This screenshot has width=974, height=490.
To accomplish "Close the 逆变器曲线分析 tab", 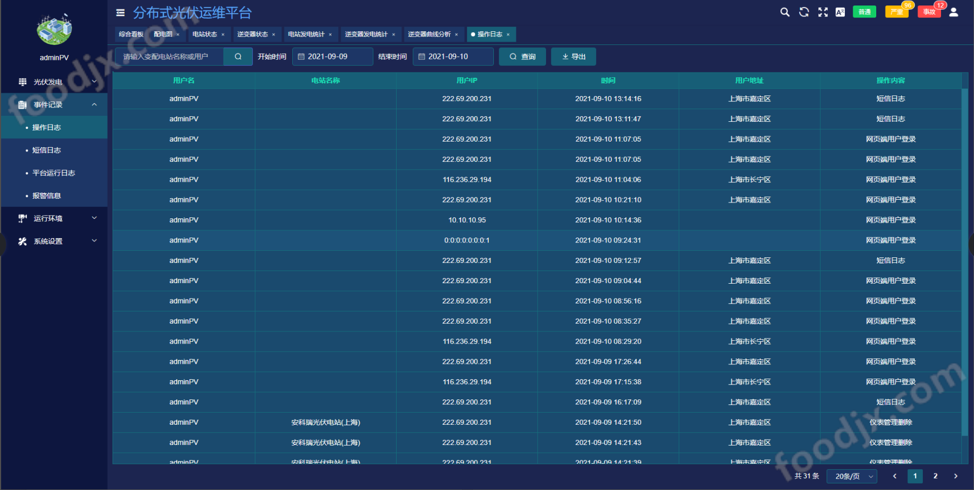I will (457, 35).
